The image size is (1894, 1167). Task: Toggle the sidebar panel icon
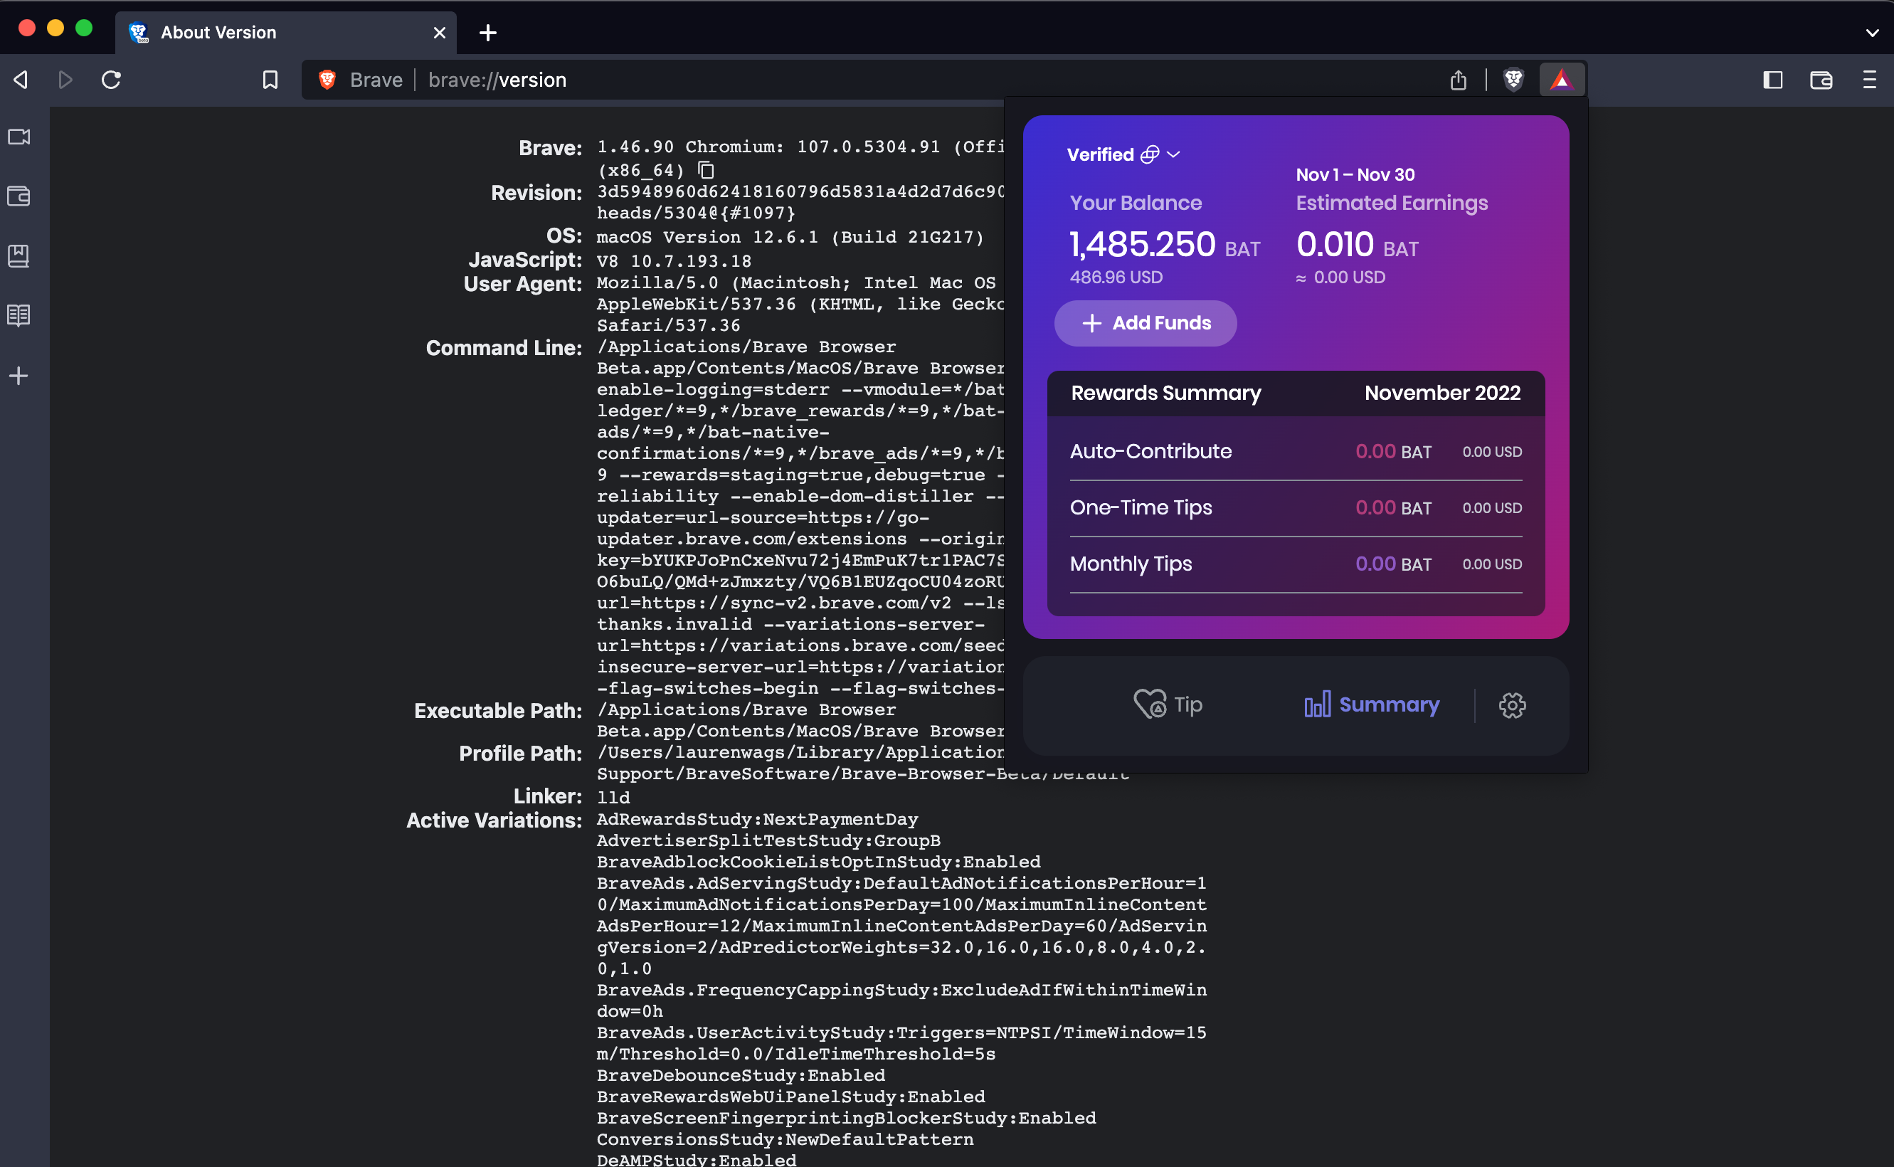click(1772, 80)
